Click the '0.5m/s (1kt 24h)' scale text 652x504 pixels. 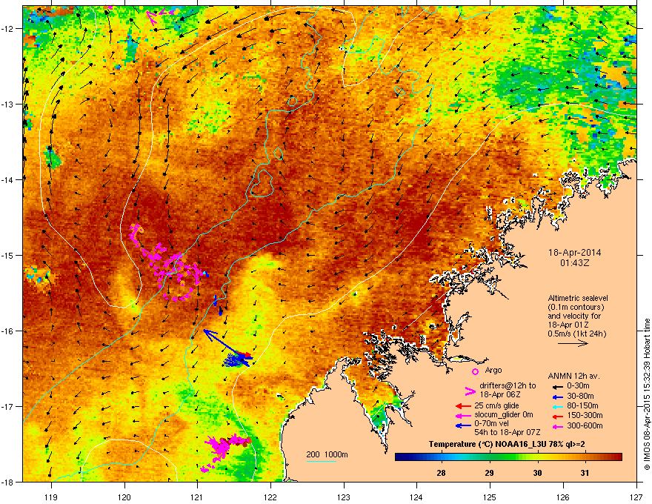click(x=576, y=334)
